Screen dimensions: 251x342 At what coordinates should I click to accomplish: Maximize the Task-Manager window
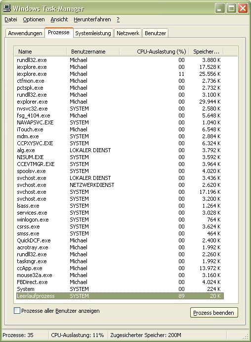(231, 9)
